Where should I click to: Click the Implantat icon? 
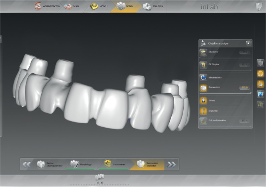coord(203,110)
